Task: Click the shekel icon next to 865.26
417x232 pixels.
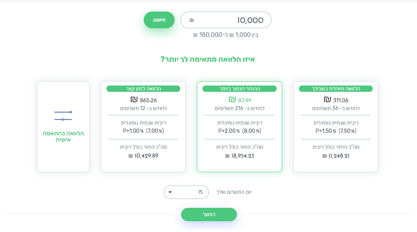Action: coord(134,100)
